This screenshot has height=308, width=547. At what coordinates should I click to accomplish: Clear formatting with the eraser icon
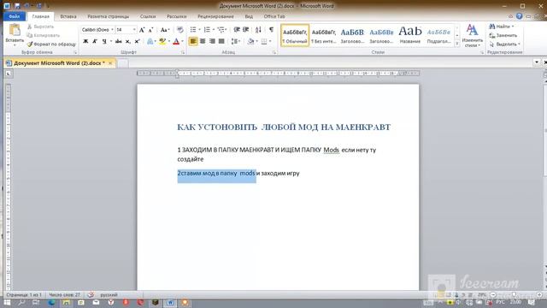180,30
